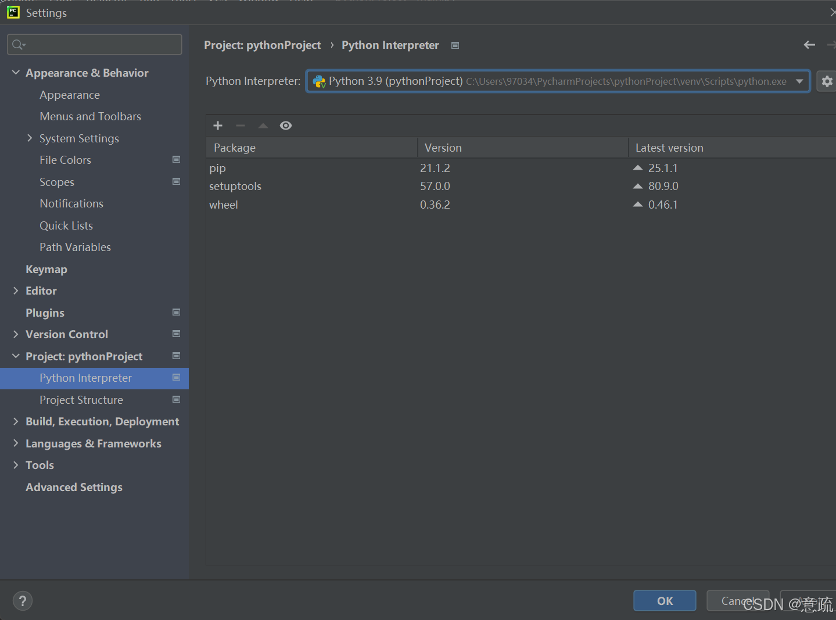This screenshot has width=836, height=620.
Task: Select the wheel package row
Action: click(521, 205)
